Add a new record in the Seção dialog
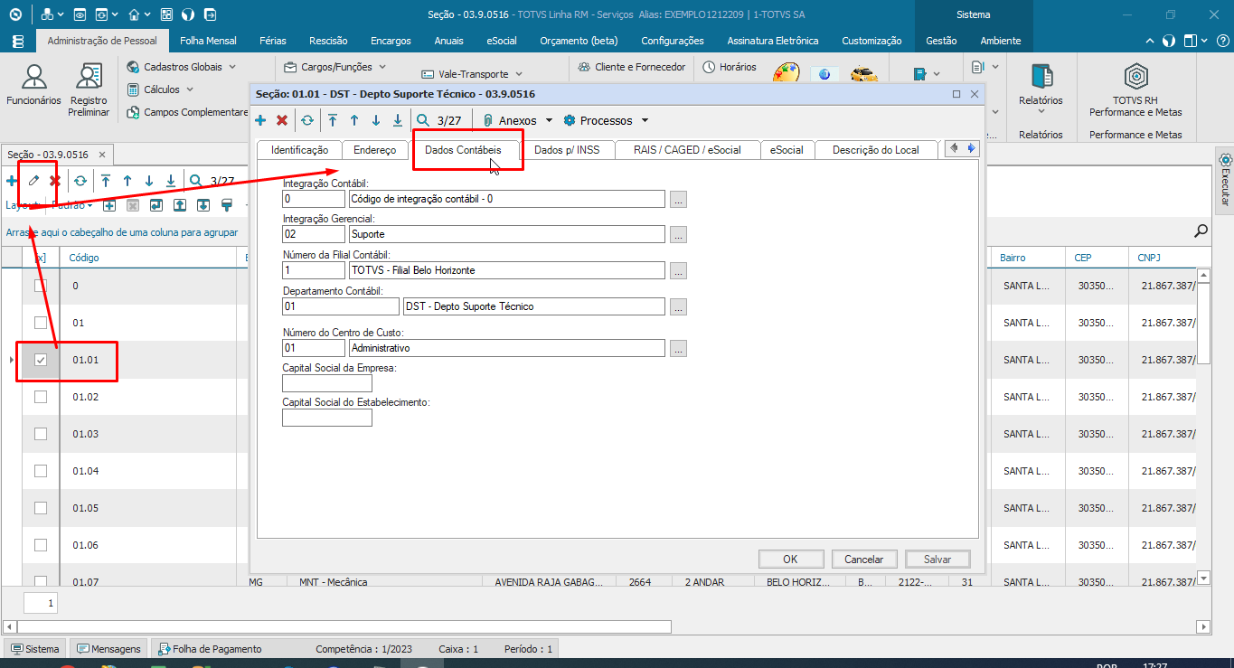This screenshot has width=1234, height=668. [x=260, y=120]
